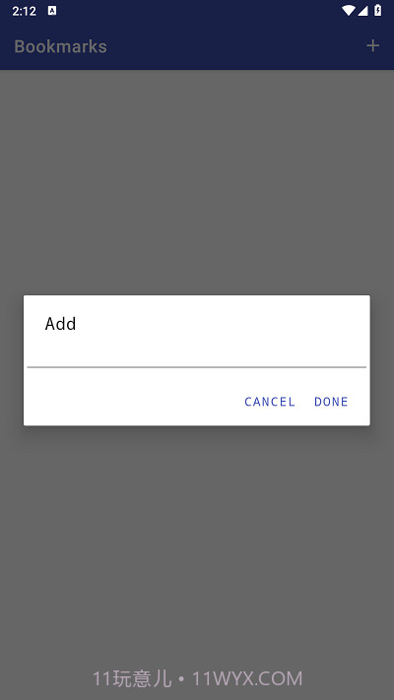Viewport: 394px width, 700px height.
Task: Tap dimmed background below the dialog
Action: click(x=197, y=536)
